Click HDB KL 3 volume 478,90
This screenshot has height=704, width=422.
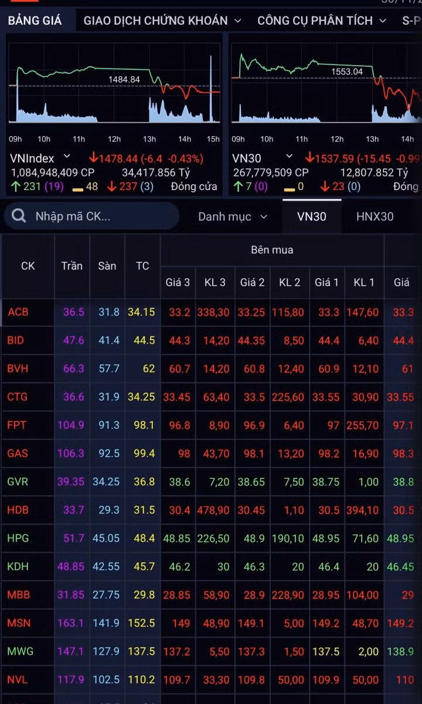coord(214,510)
